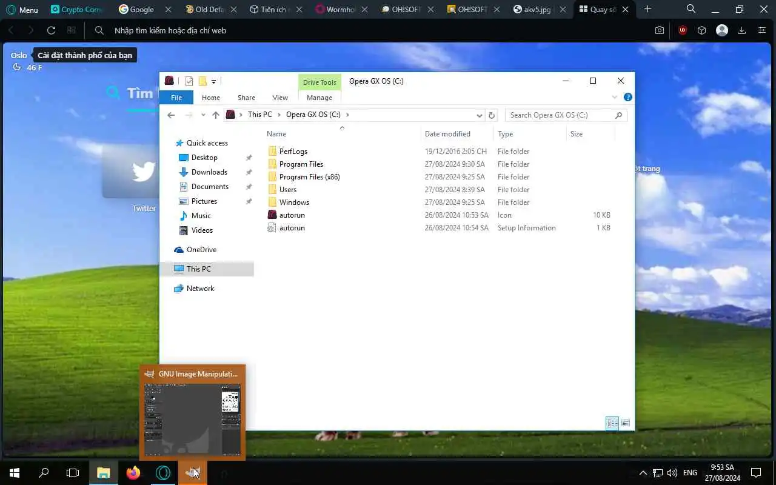Open the Share ribbon tab
The image size is (776, 485).
(246, 98)
